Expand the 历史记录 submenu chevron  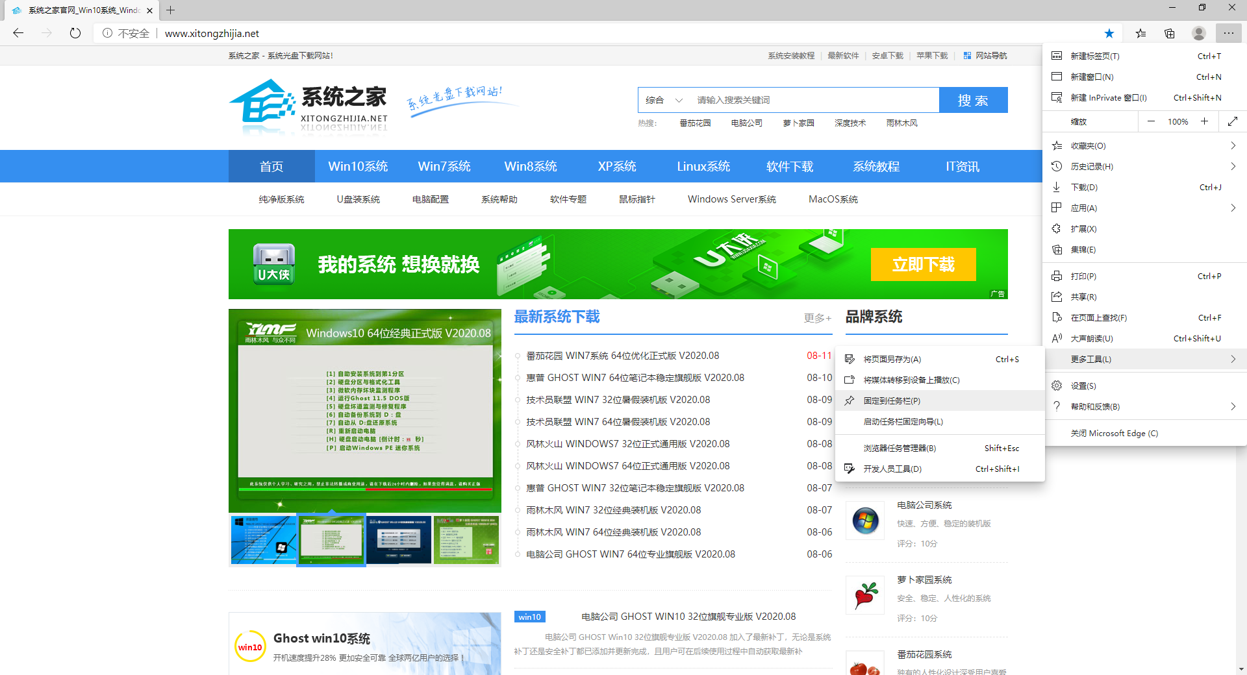(x=1233, y=166)
